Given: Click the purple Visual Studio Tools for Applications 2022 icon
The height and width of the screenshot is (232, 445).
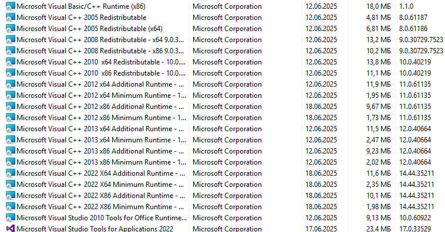Looking at the screenshot, I should [10, 228].
